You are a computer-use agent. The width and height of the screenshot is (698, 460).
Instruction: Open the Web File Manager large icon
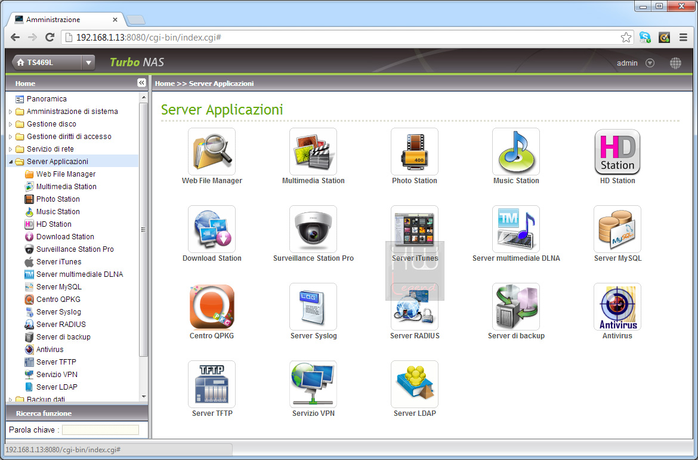212,152
